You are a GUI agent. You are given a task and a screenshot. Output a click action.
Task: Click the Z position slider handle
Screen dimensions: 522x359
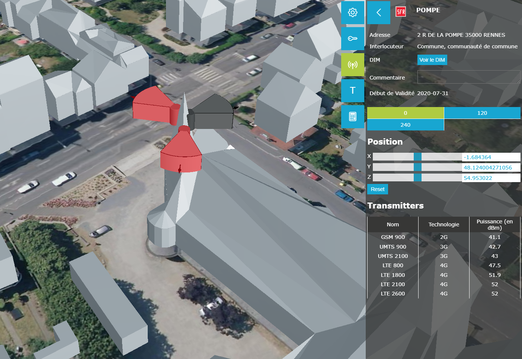point(417,178)
